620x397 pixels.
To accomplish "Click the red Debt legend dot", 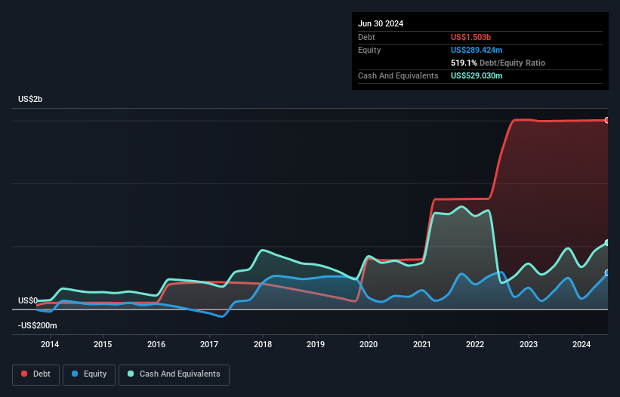I will tap(24, 374).
